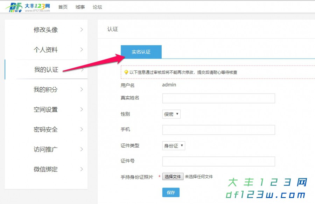Image resolution: width=315 pixels, height=204 pixels.
Task: Click chevron next to 空间设置
Action: click(x=82, y=109)
